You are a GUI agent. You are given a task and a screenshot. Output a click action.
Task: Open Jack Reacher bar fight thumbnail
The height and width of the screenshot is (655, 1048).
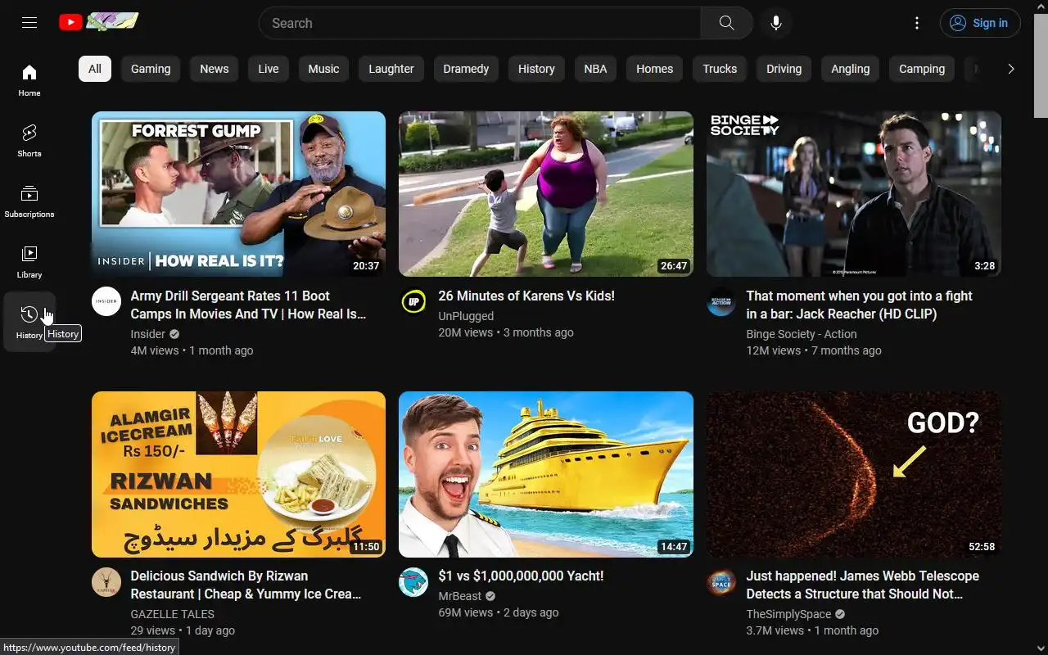click(x=854, y=194)
